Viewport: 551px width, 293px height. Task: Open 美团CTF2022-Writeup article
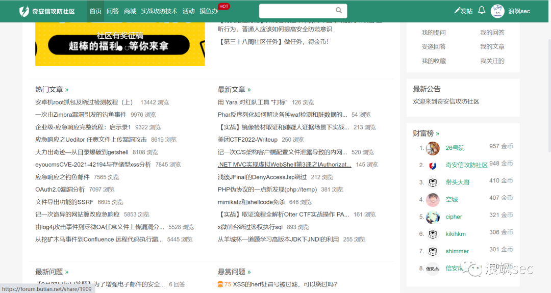click(x=248, y=140)
